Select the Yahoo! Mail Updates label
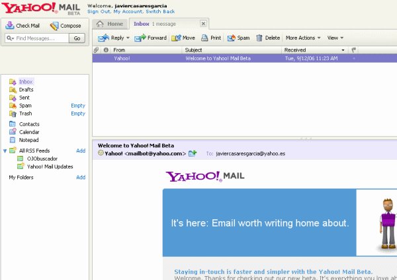397x280 pixels. click(50, 166)
